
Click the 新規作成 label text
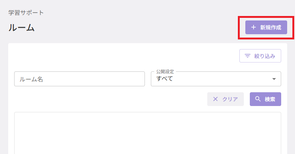coord(271,28)
